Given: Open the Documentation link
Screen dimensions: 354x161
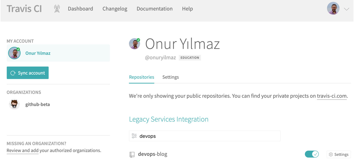Looking at the screenshot, I should tap(154, 9).
